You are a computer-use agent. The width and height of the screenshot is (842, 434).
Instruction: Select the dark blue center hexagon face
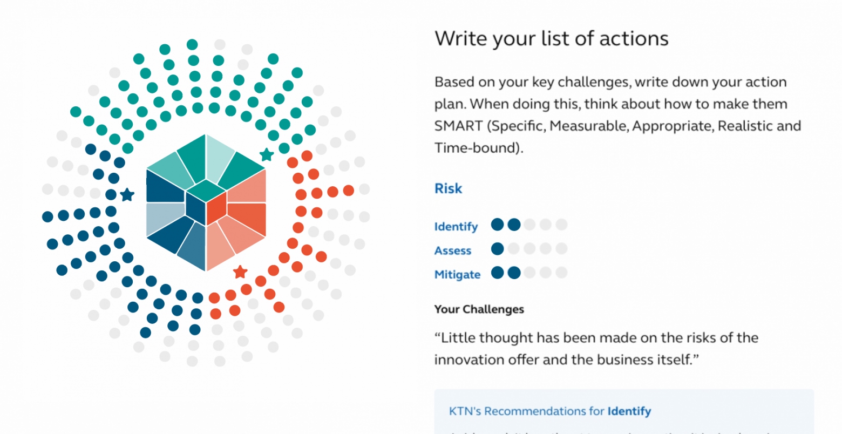click(195, 208)
